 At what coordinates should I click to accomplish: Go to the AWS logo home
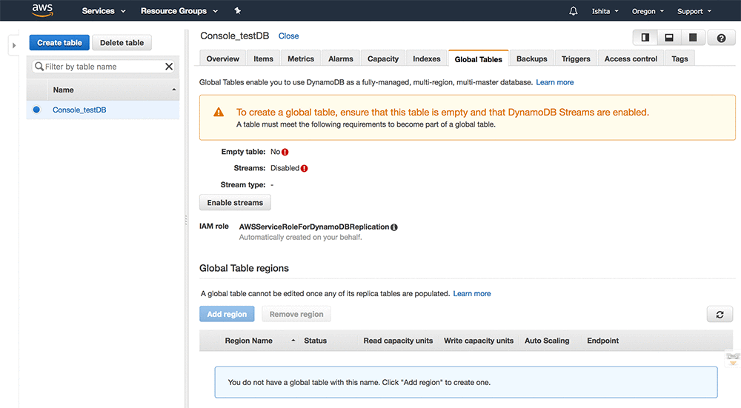point(42,10)
